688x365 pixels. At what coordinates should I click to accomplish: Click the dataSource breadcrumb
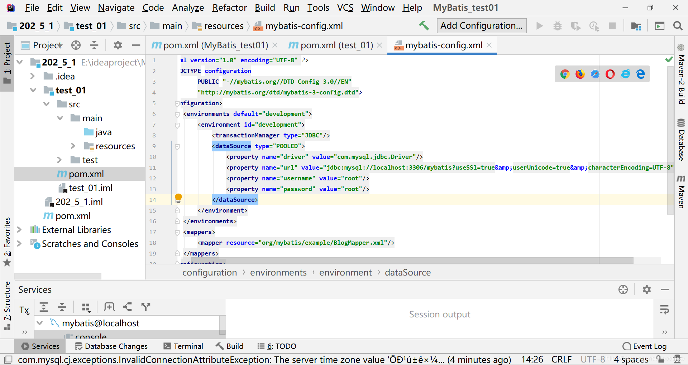(407, 273)
